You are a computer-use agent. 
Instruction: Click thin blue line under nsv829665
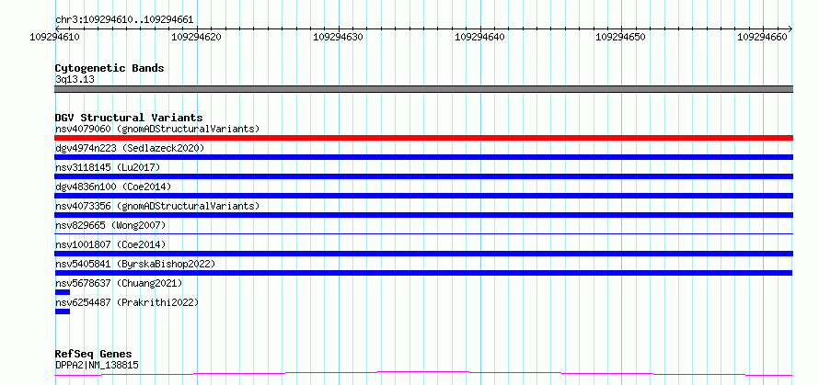coord(423,233)
